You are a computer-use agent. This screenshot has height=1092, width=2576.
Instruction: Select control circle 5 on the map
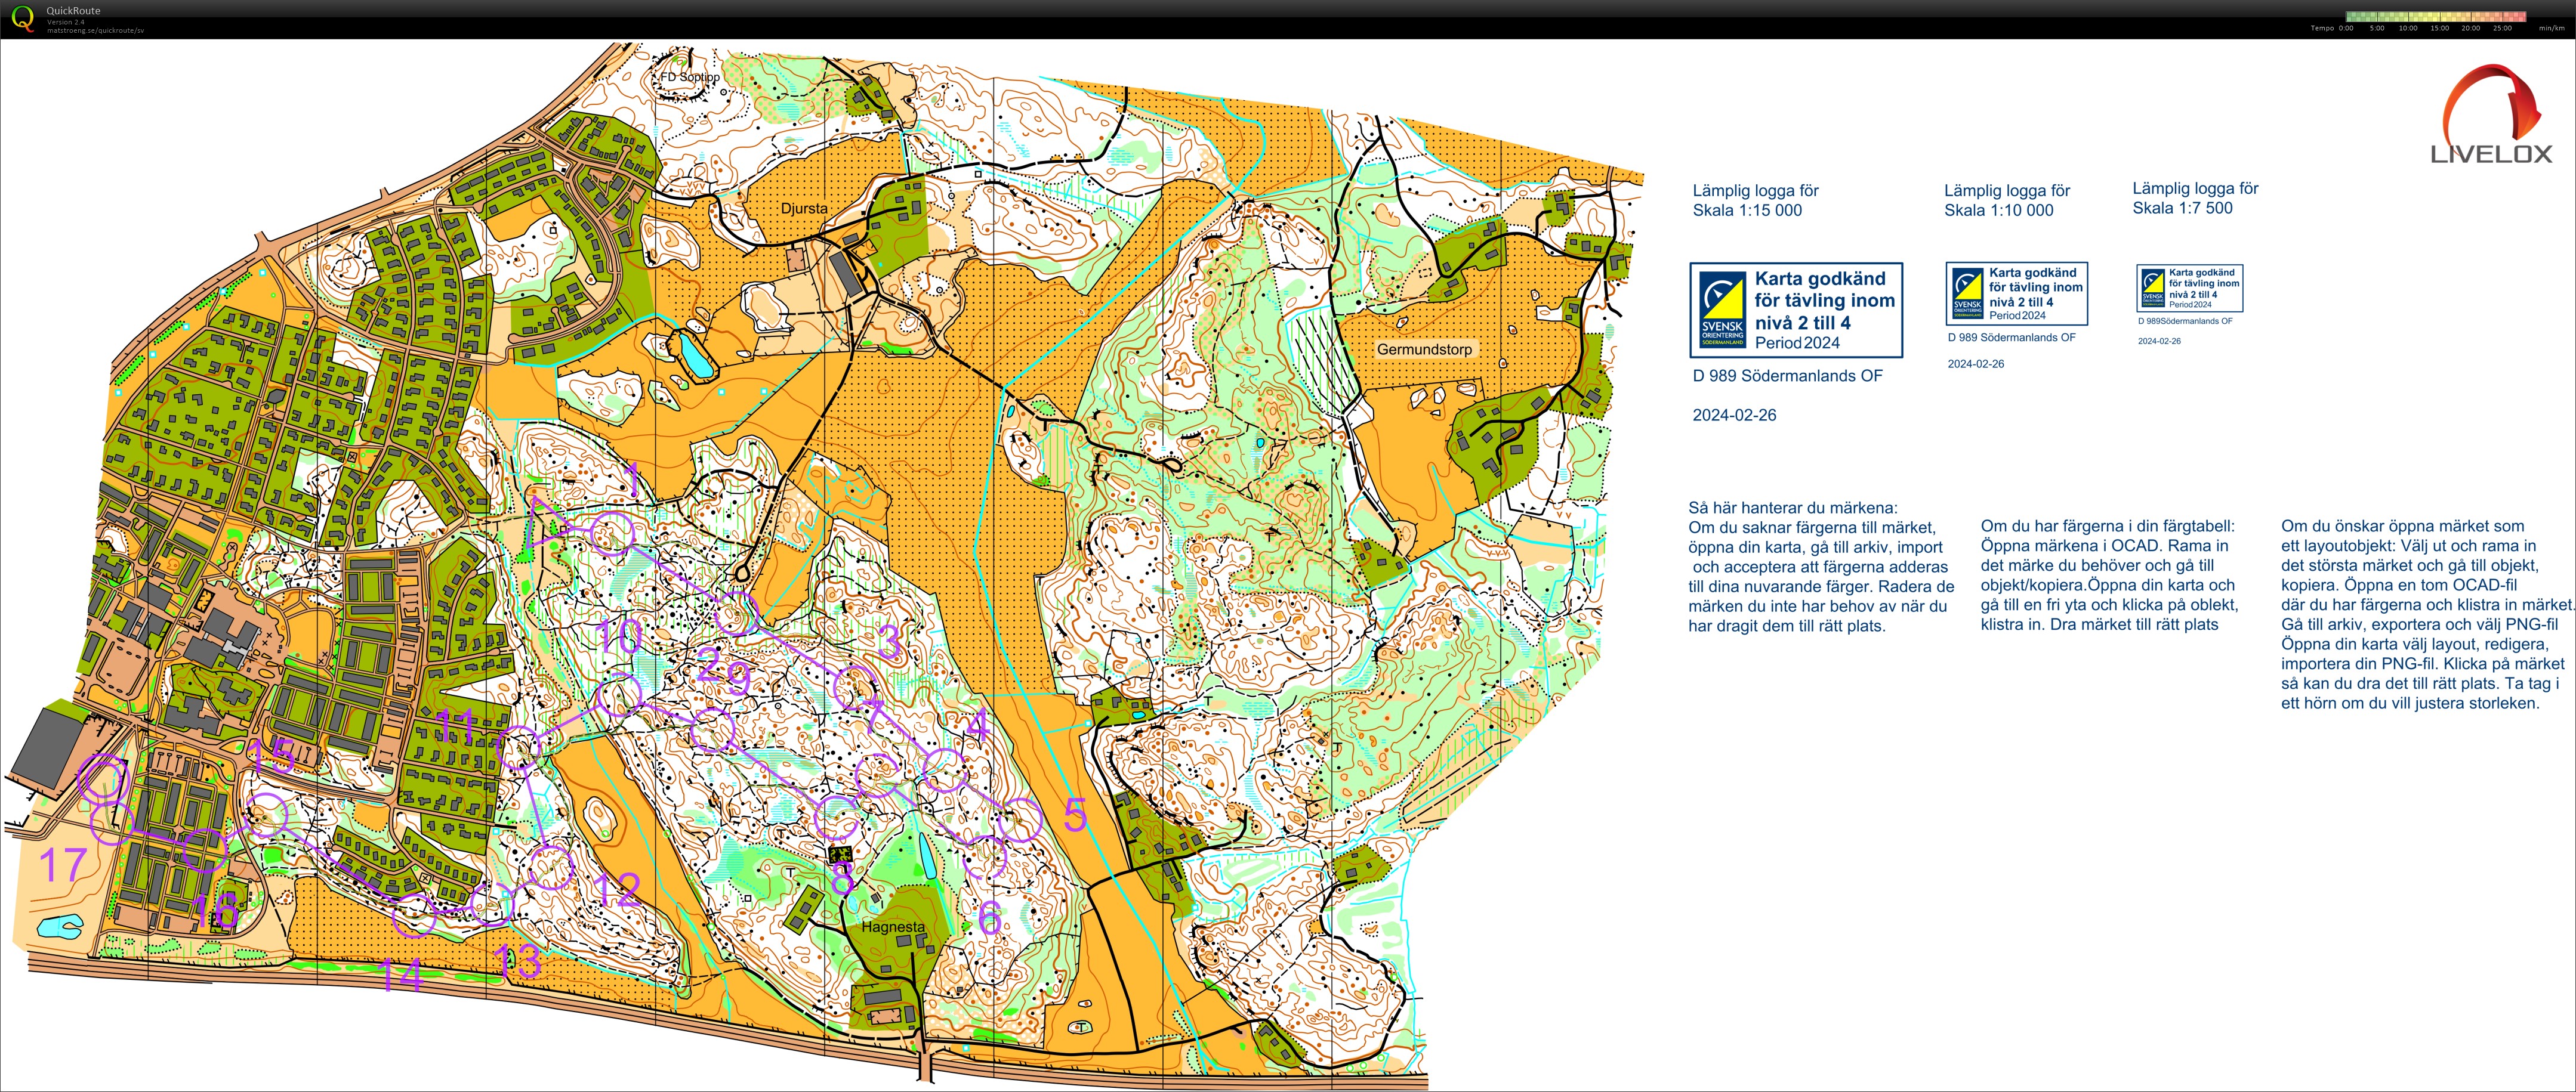point(1020,821)
